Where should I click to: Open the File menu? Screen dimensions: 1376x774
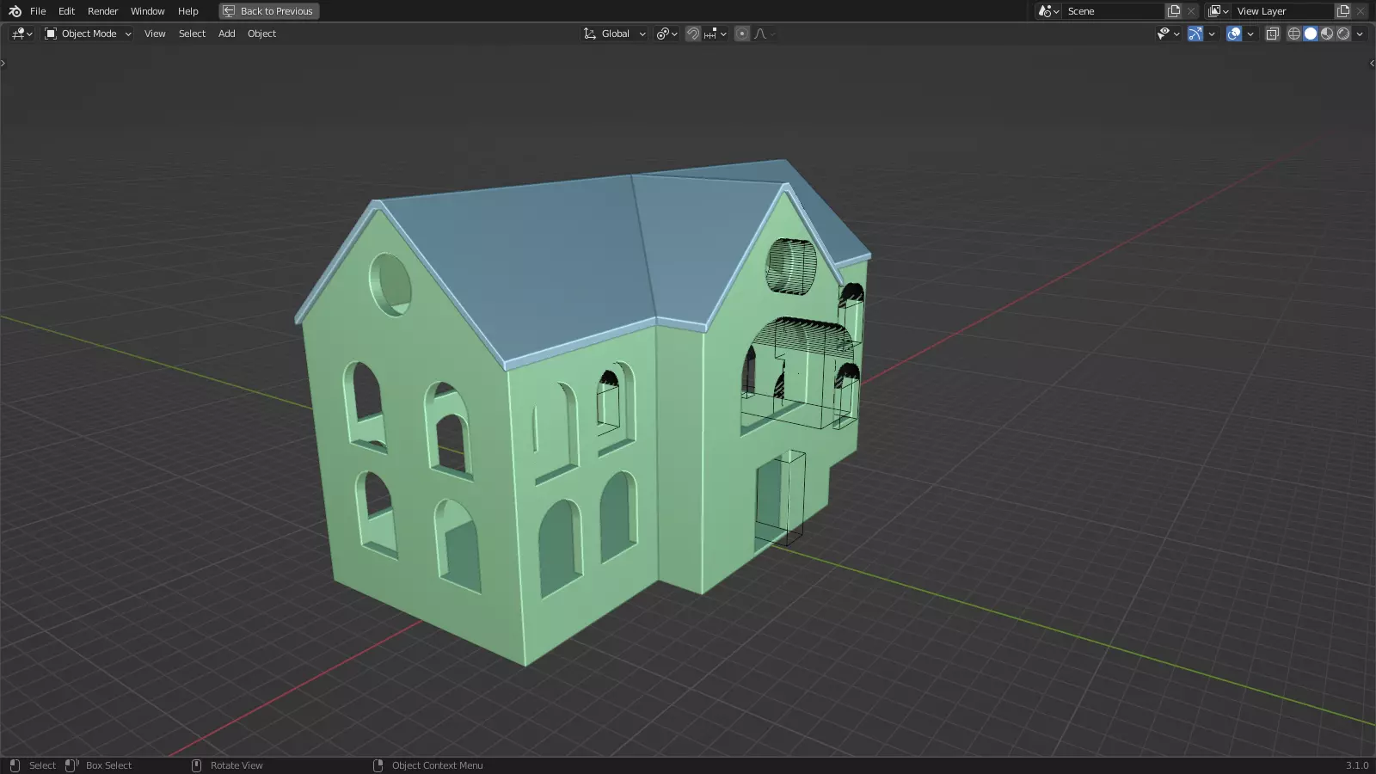coord(38,11)
